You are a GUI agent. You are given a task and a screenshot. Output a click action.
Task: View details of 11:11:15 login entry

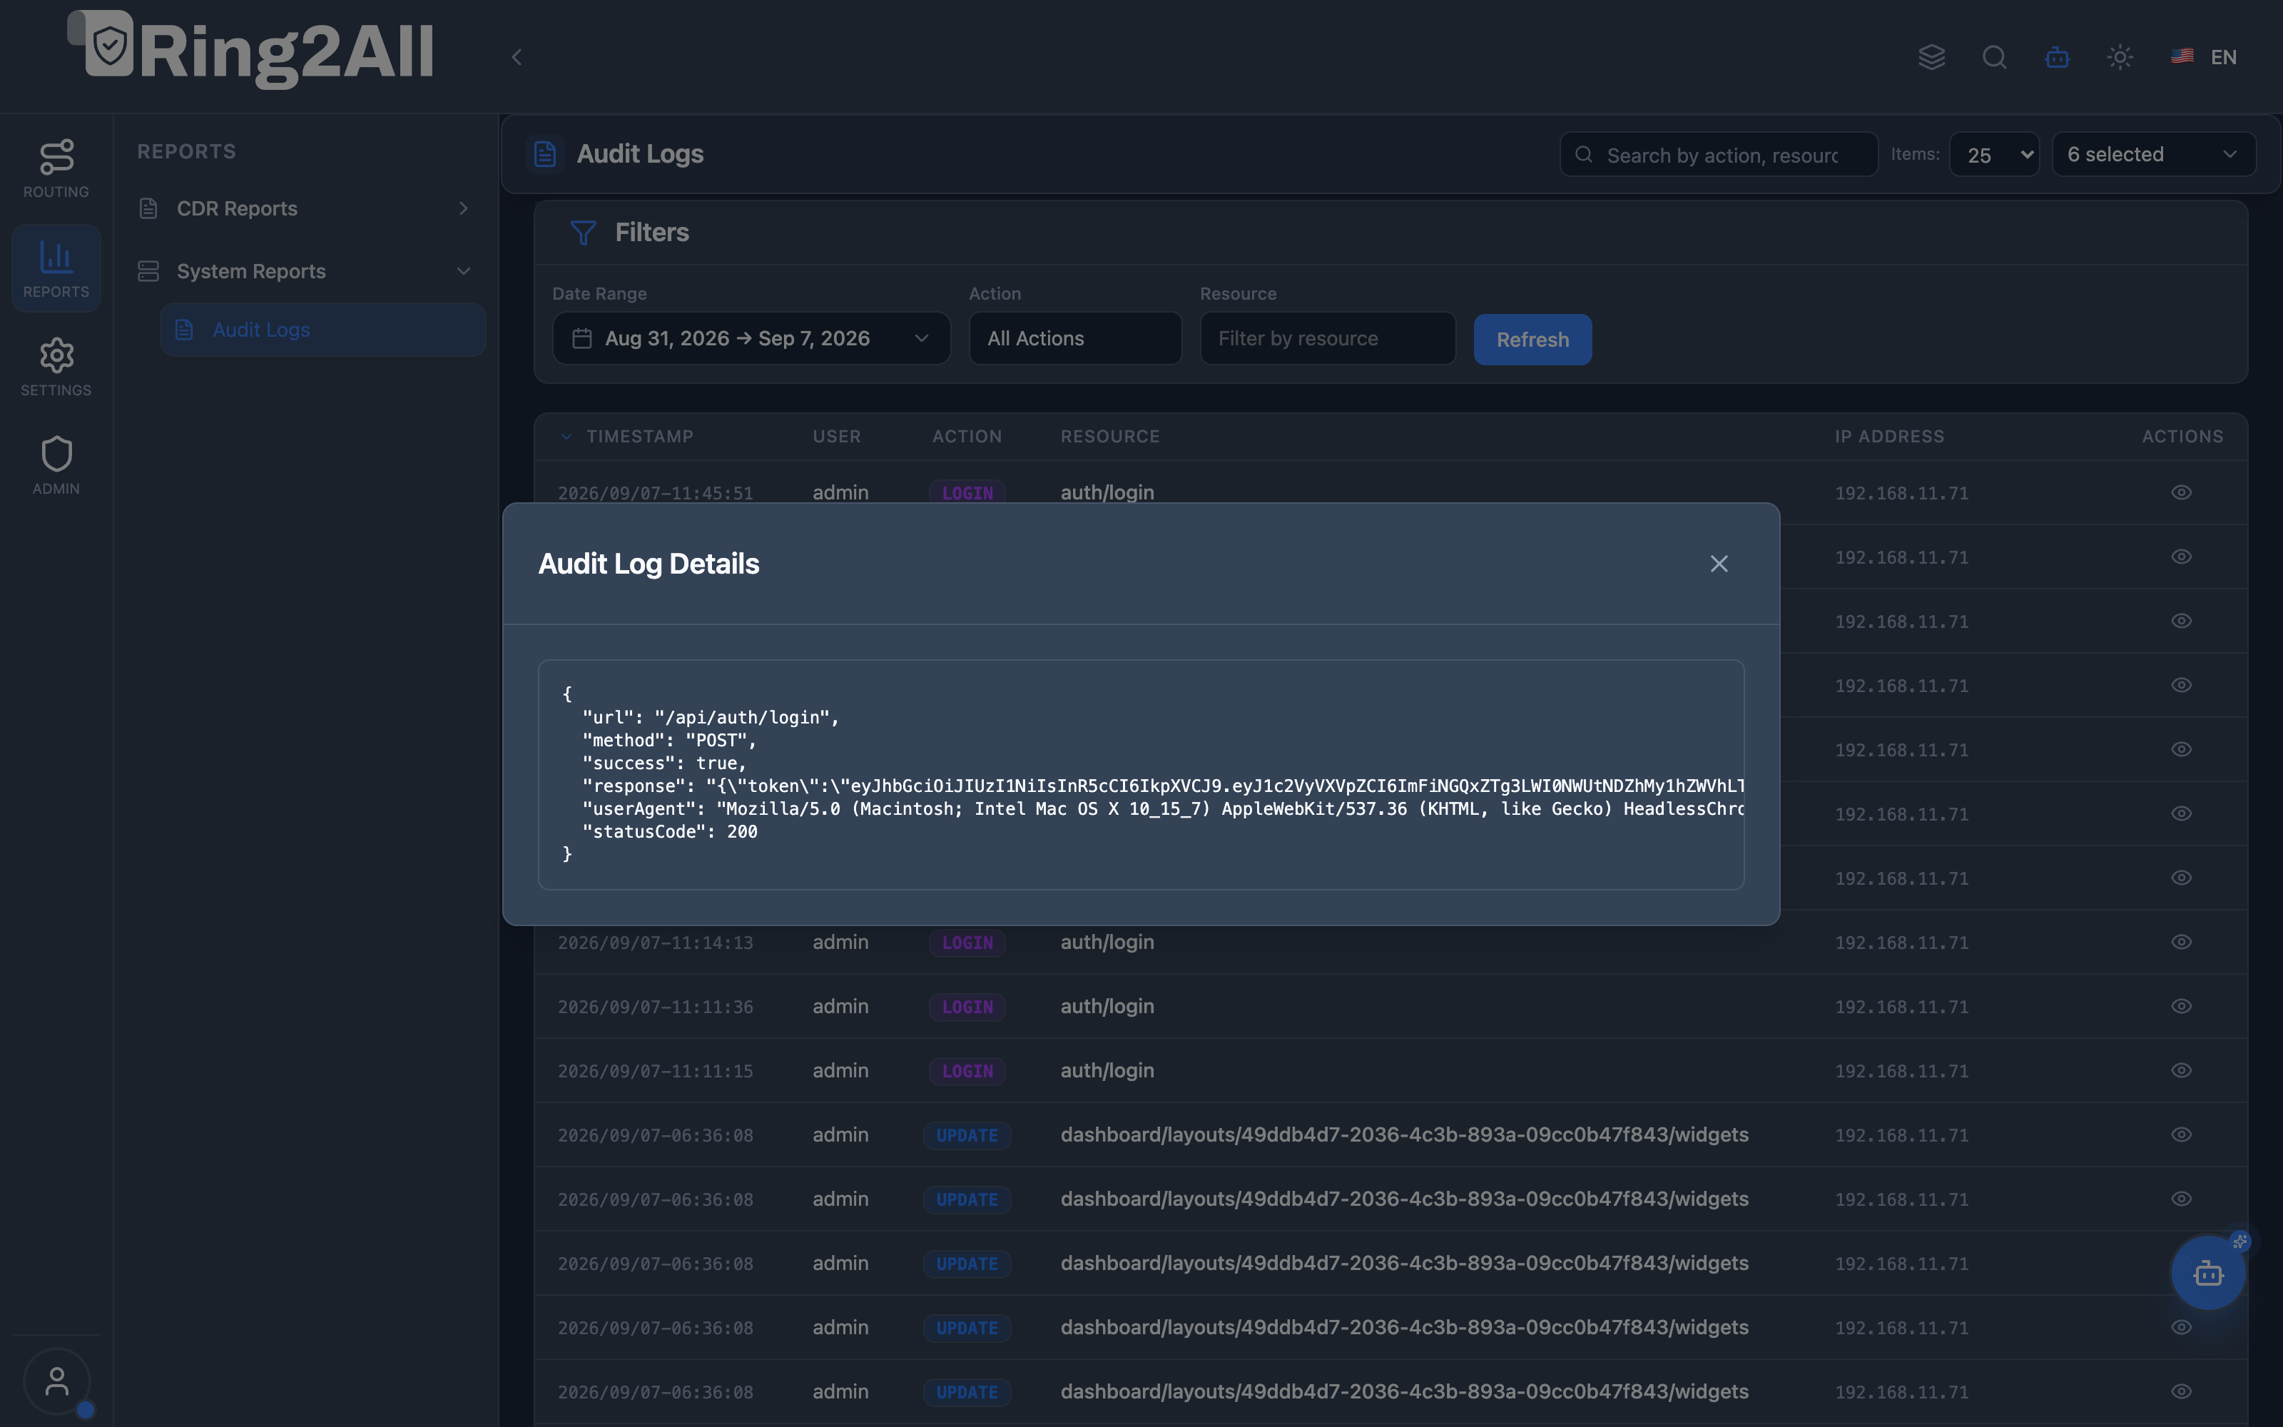[x=2181, y=1070]
